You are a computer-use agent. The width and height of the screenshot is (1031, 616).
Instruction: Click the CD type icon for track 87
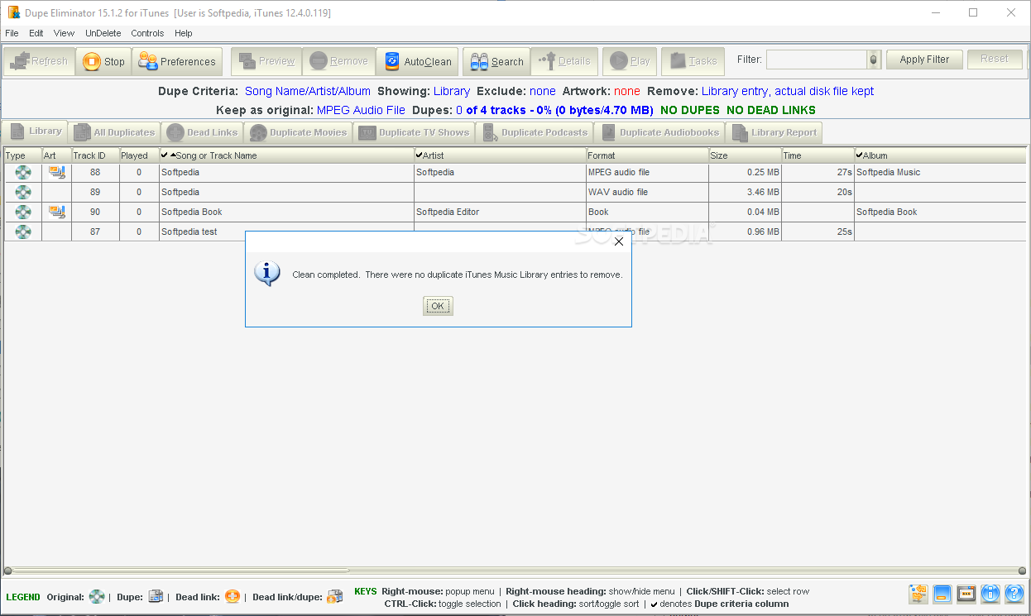coord(23,232)
